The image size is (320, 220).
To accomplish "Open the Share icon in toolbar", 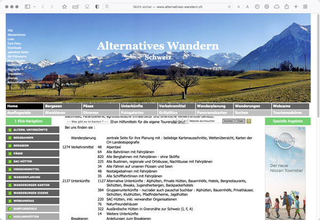I will 286,6.
